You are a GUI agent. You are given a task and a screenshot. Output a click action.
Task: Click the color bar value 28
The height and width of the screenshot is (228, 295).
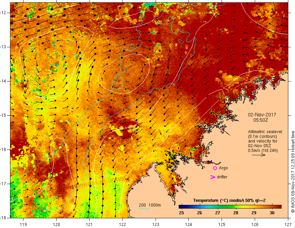click(x=236, y=213)
